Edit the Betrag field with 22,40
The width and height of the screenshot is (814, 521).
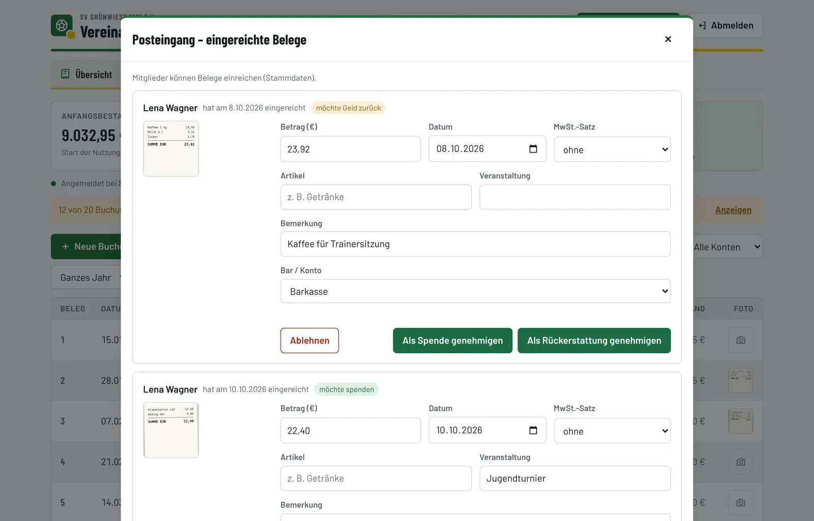coord(351,431)
